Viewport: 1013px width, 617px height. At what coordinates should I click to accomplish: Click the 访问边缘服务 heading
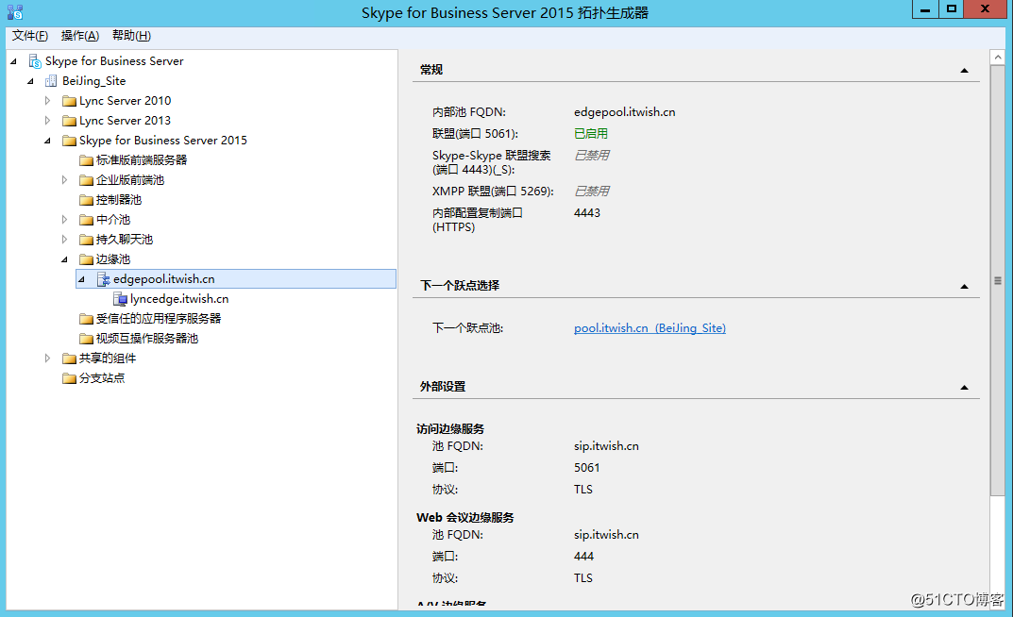pos(450,429)
